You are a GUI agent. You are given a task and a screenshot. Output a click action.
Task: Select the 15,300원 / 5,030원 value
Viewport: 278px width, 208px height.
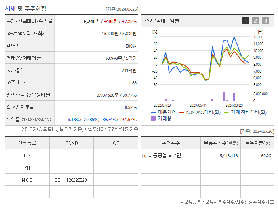pyautogui.click(x=119, y=34)
